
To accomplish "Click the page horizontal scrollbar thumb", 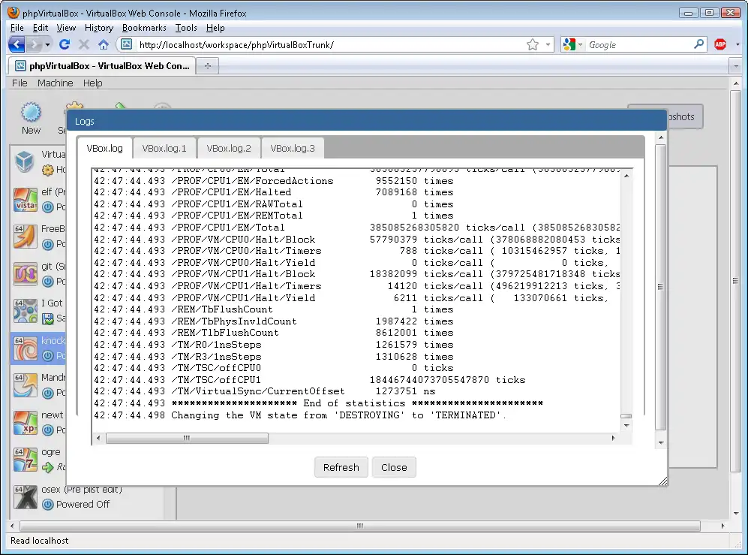I will pyautogui.click(x=359, y=526).
